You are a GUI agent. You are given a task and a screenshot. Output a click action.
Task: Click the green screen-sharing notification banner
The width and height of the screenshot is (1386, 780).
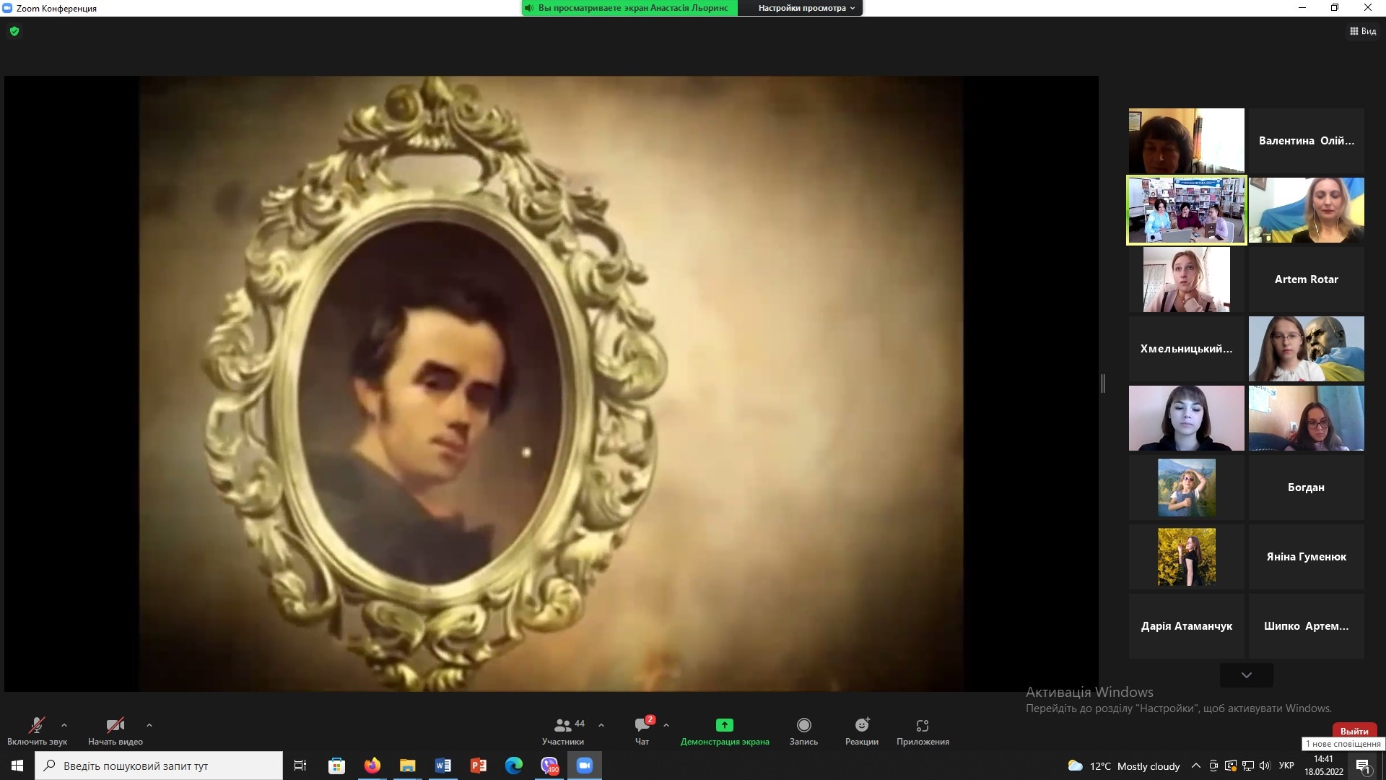tap(629, 8)
